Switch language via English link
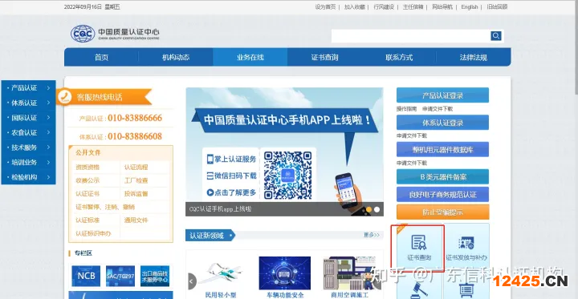This screenshot has width=578, height=299. [470, 7]
